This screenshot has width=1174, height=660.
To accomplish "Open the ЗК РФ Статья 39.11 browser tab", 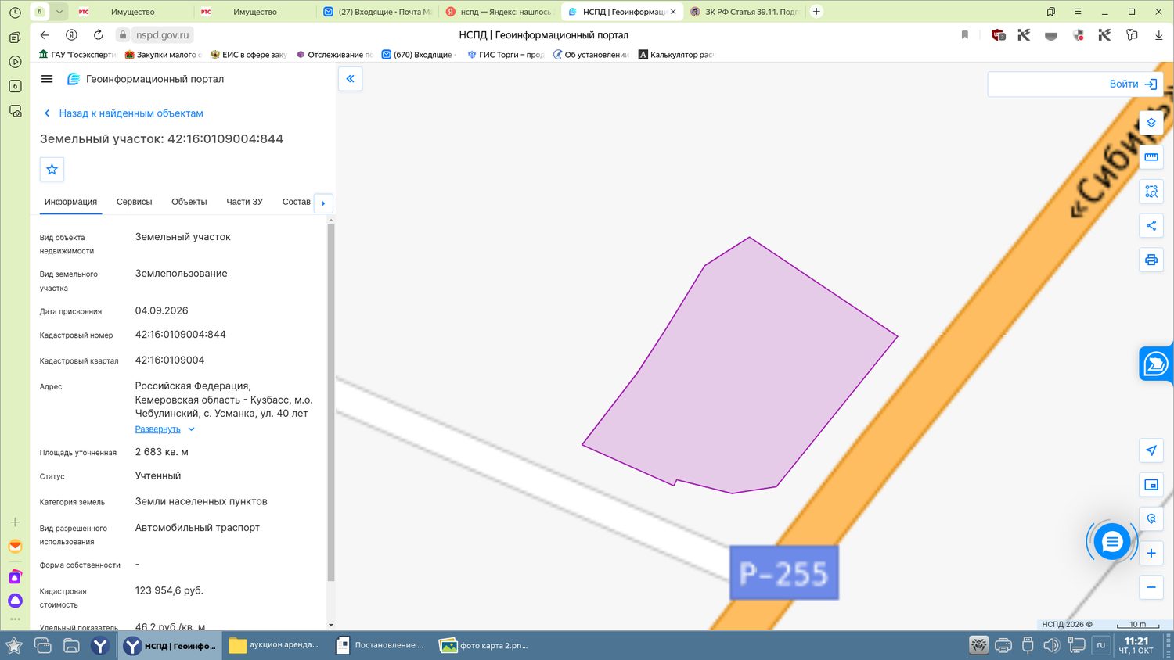I will click(x=744, y=12).
